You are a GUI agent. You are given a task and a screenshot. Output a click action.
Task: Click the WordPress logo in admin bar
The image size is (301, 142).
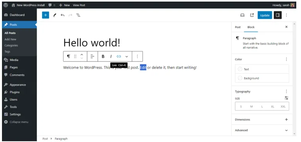[x=6, y=5]
